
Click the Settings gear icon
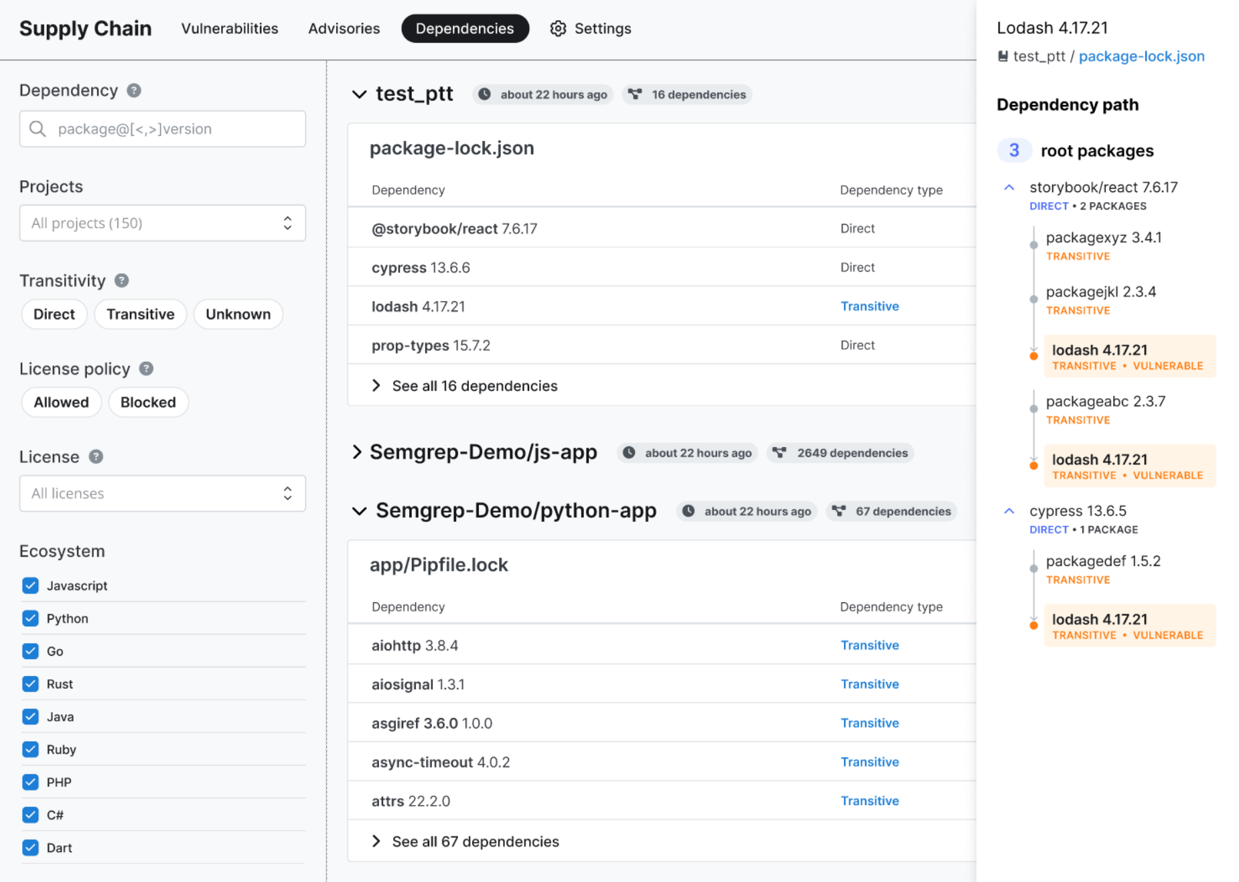(x=558, y=29)
